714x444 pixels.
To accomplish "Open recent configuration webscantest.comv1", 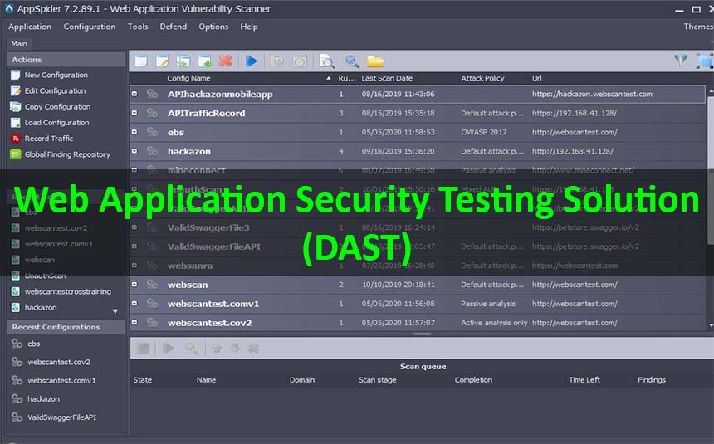I will pyautogui.click(x=61, y=380).
